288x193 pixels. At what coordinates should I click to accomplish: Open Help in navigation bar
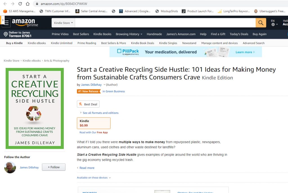coord(203,34)
